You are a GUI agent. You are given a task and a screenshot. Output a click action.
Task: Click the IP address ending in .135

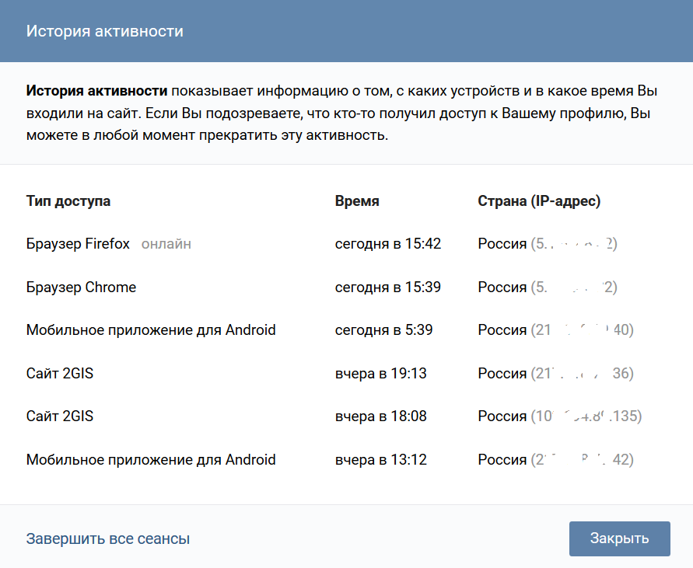tap(586, 416)
